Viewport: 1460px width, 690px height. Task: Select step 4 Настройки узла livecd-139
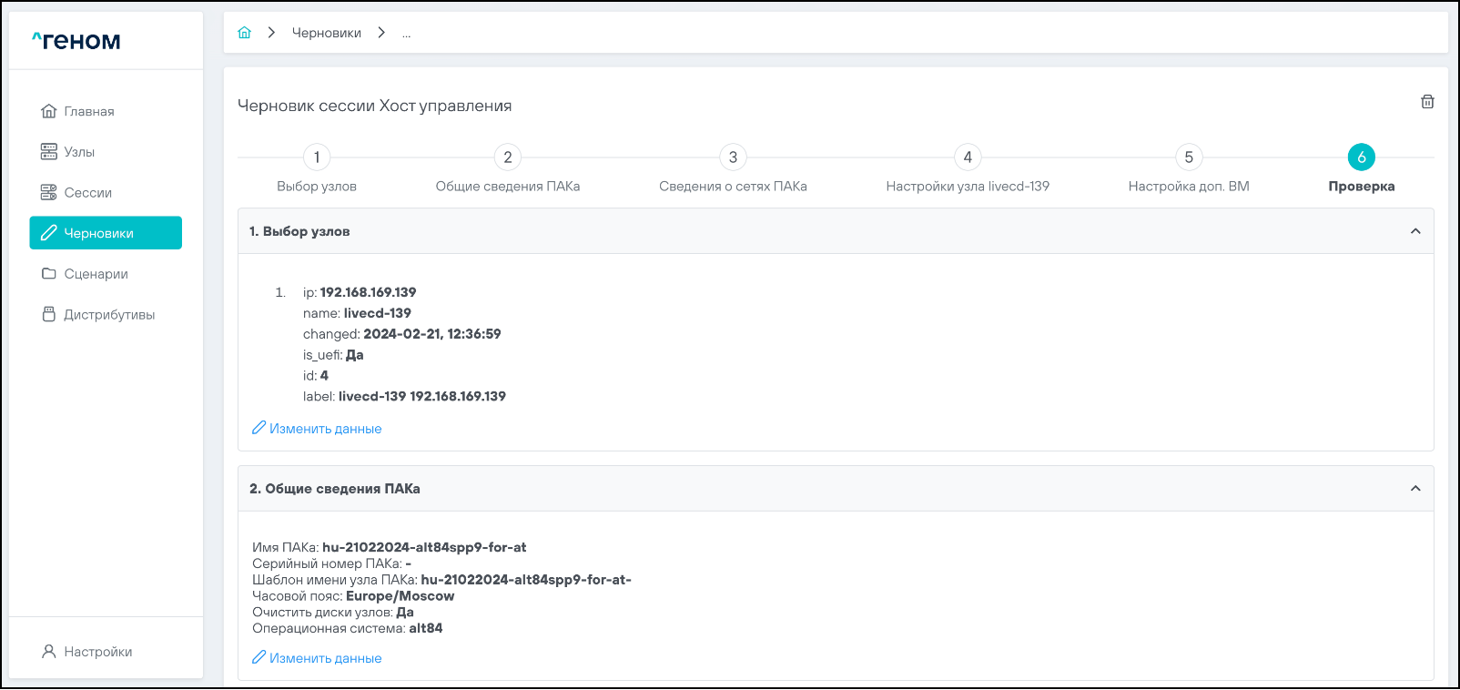[x=968, y=157]
